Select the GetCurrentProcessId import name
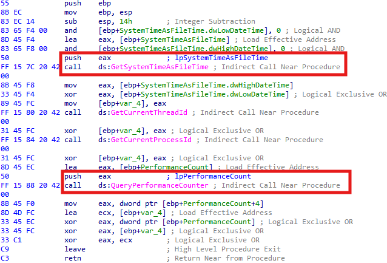The height and width of the screenshot is (263, 387). pos(151,140)
